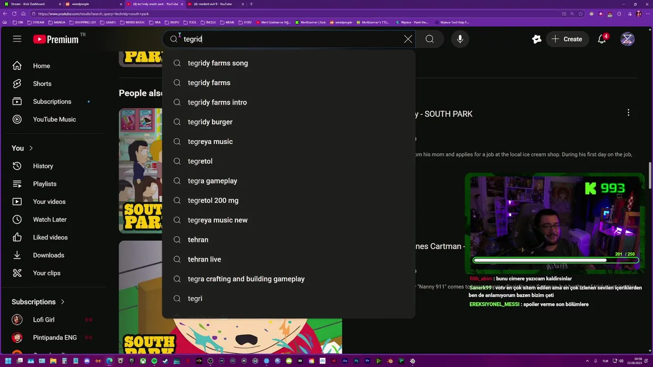Open Discord from the taskbar
653x367 pixels.
pos(87,361)
